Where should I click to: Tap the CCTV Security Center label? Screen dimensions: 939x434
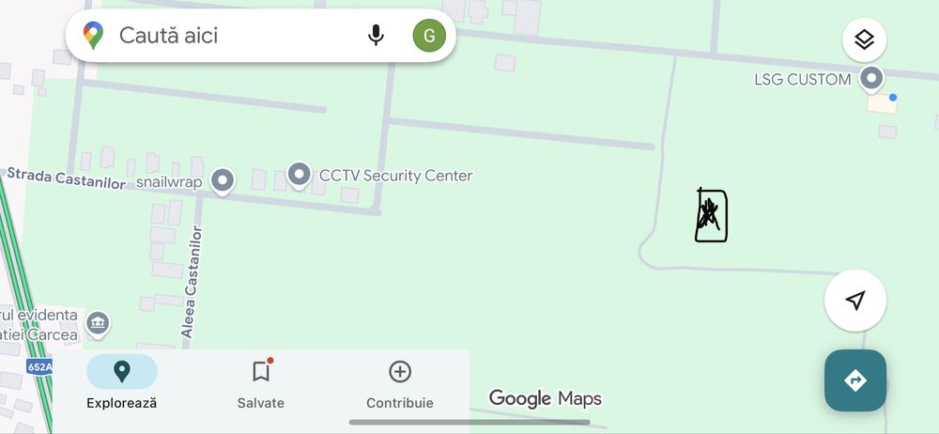tap(396, 177)
